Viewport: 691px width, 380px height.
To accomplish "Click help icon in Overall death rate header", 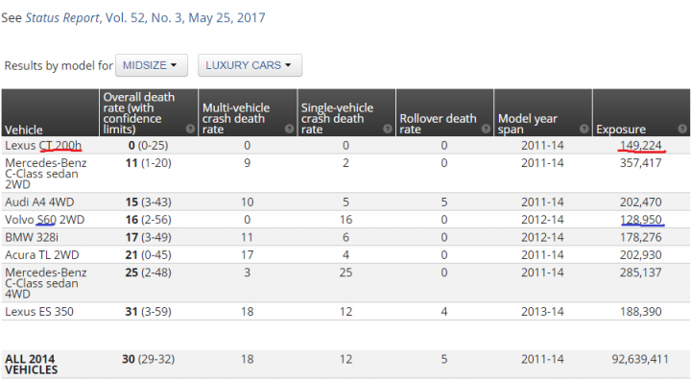I will (x=190, y=129).
